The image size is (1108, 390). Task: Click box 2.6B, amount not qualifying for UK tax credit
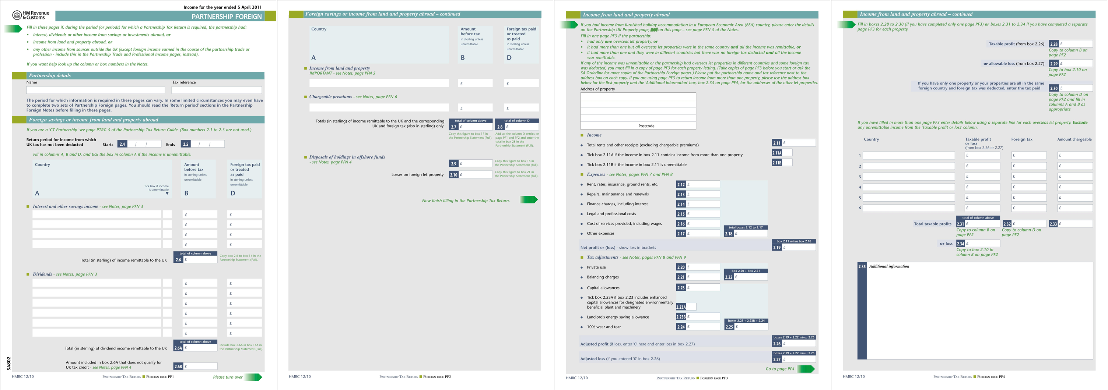tap(200, 366)
